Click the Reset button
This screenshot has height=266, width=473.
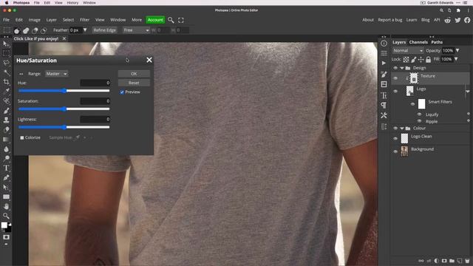pyautogui.click(x=134, y=83)
